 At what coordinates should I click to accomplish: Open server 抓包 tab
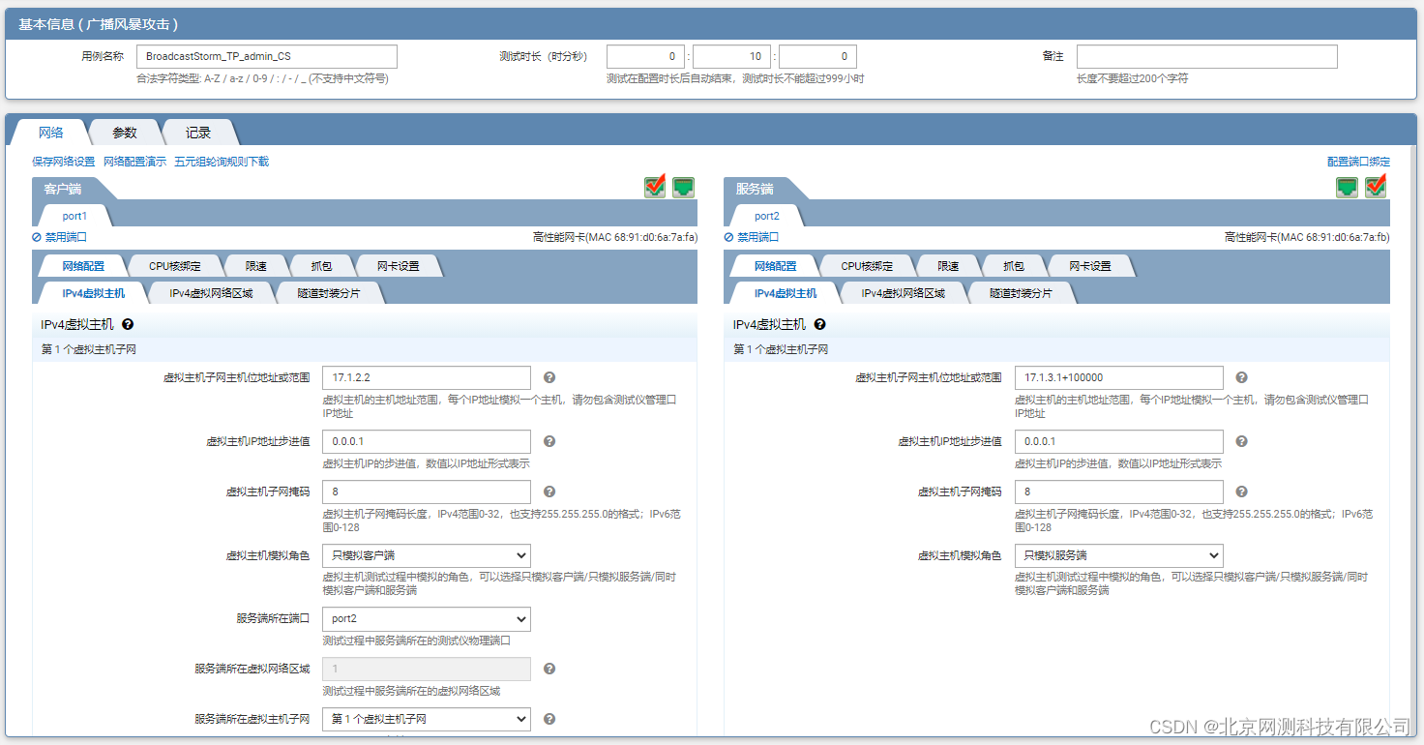(1013, 266)
